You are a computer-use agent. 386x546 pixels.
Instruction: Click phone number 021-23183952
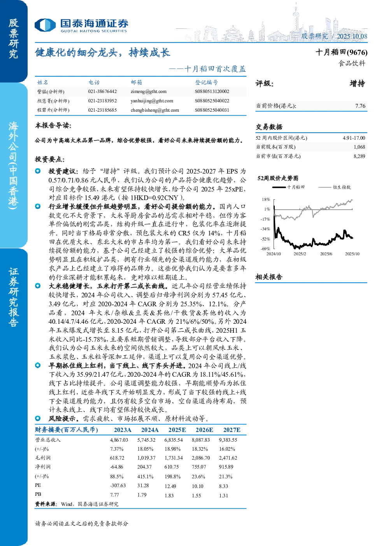(102, 101)
